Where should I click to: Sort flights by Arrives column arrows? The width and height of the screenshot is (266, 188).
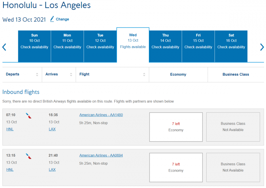click(71, 75)
